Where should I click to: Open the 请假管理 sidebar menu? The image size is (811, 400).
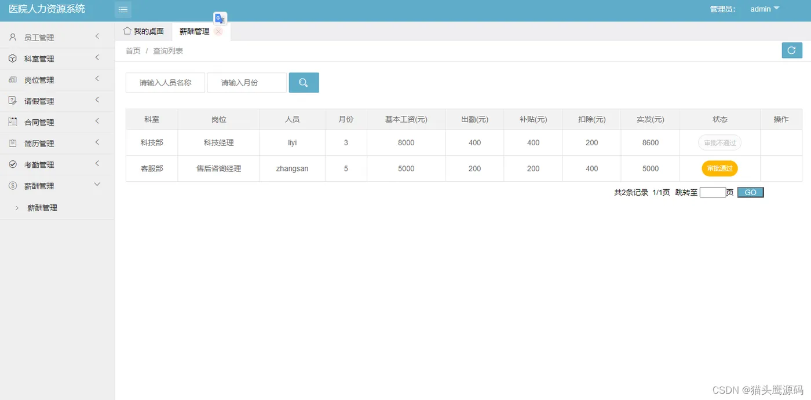click(x=57, y=101)
